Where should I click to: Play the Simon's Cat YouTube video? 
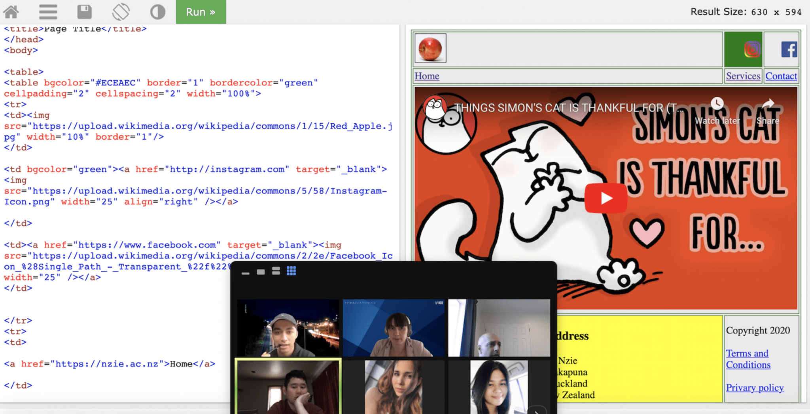606,198
